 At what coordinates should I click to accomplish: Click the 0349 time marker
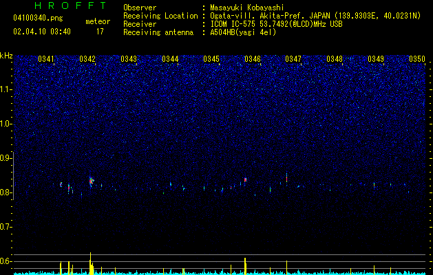click(376, 59)
